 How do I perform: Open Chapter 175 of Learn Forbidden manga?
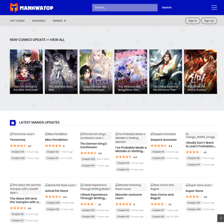[193, 165]
